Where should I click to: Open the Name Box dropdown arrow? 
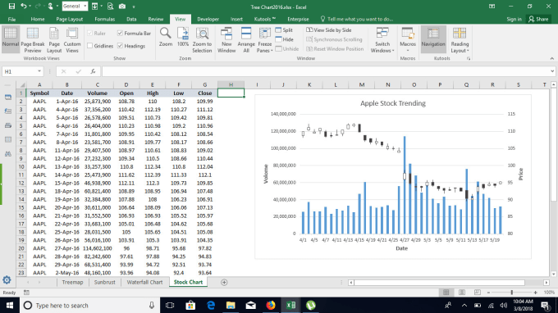tap(39, 71)
